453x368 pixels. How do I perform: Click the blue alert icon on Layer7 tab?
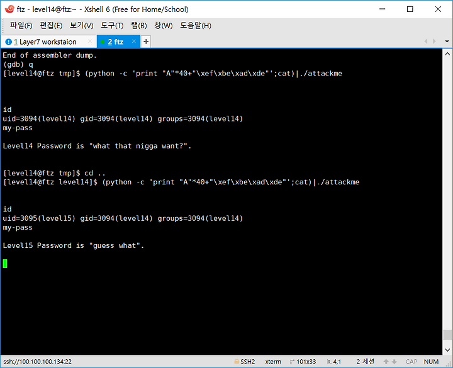9,42
